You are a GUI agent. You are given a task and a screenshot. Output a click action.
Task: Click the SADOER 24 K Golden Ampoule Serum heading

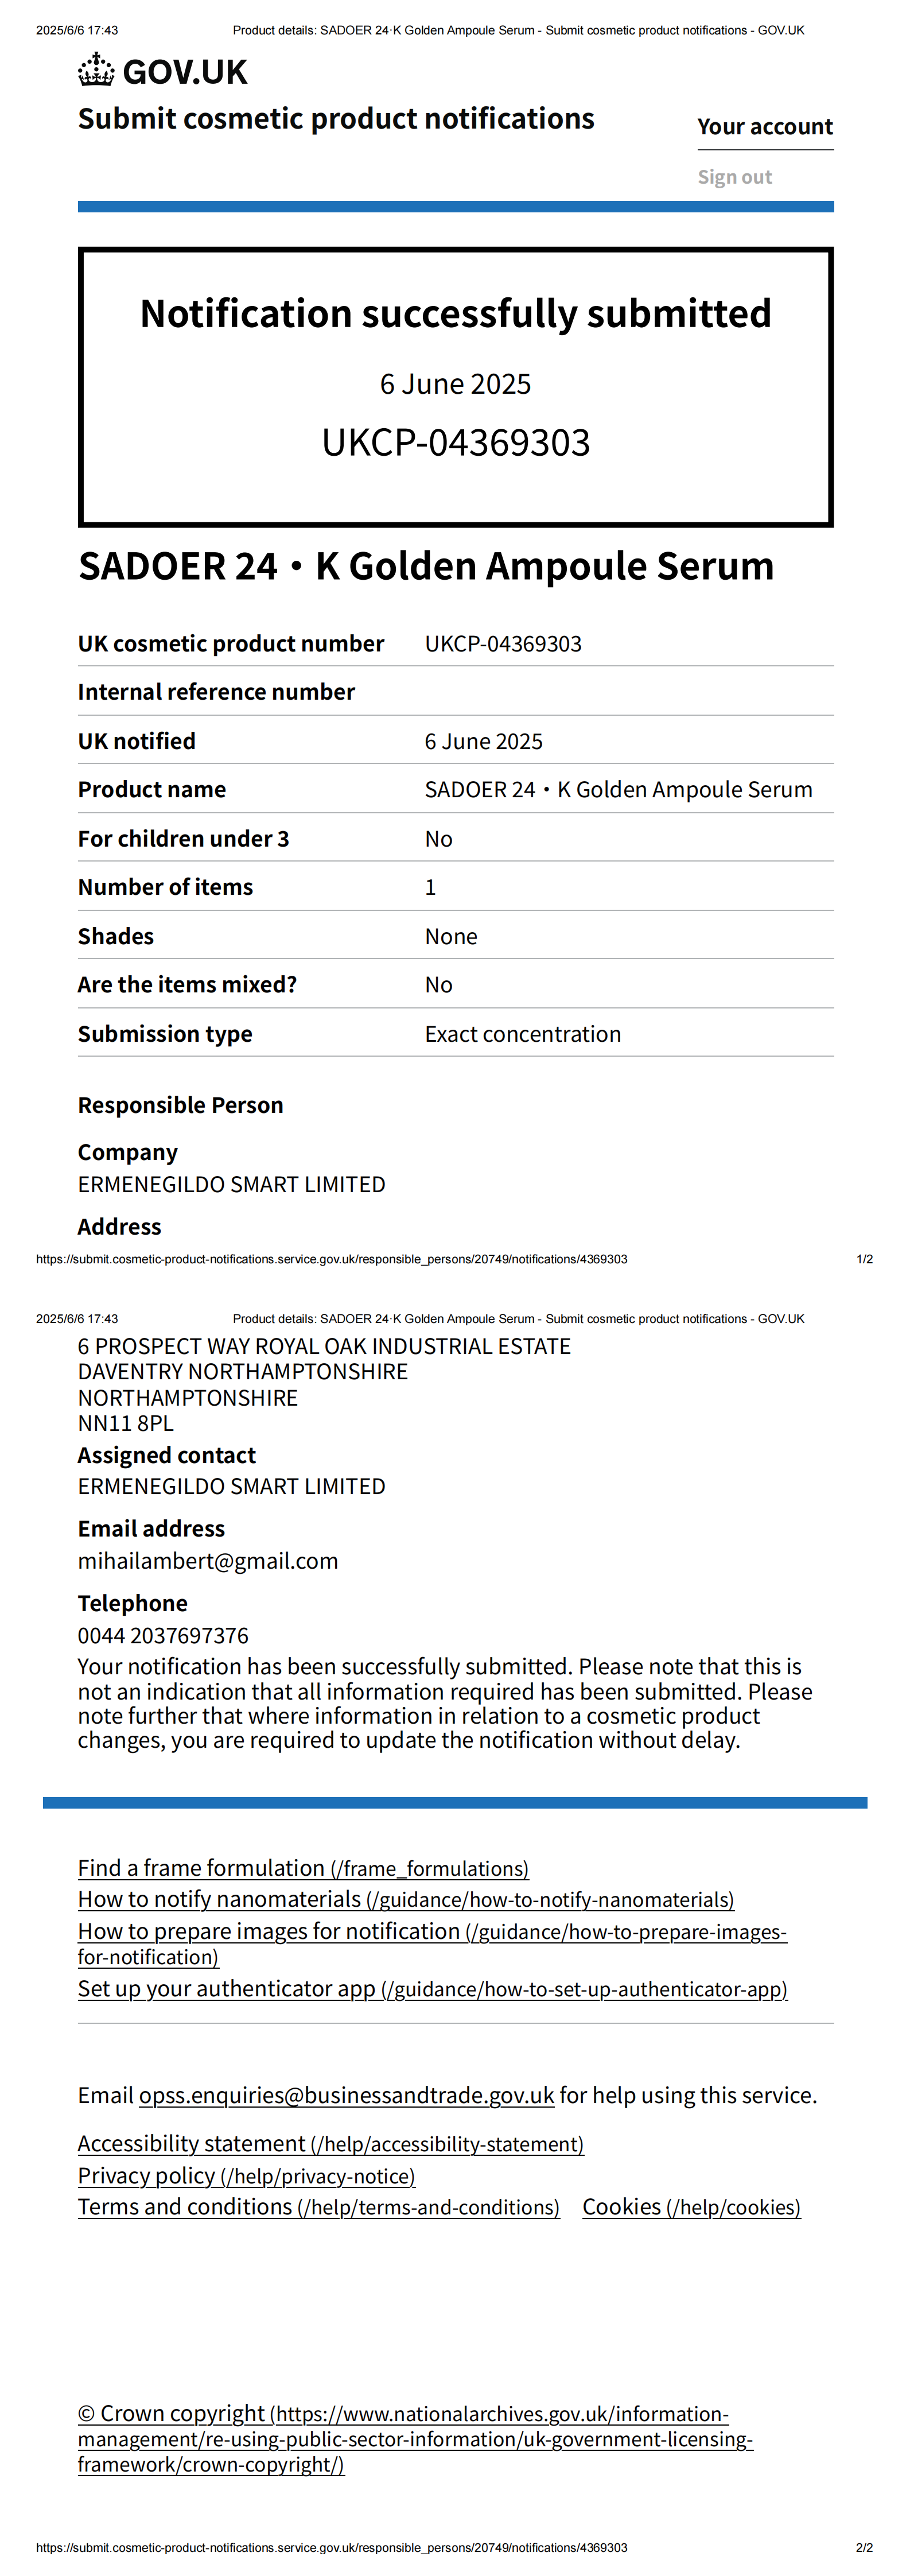coord(426,566)
